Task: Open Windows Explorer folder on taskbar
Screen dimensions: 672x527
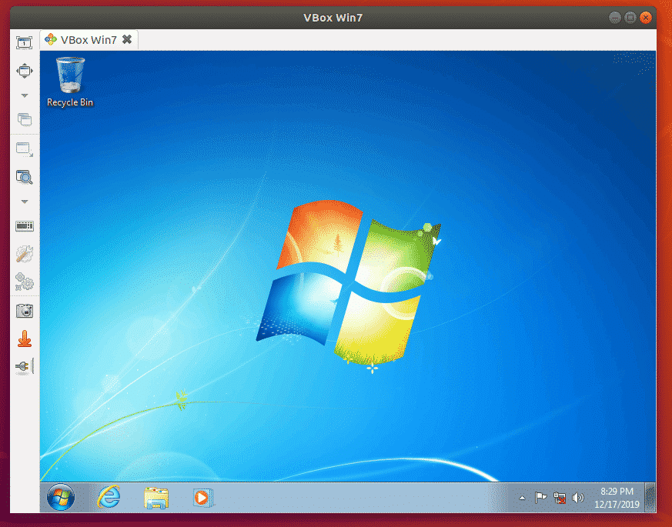Action: (x=156, y=498)
